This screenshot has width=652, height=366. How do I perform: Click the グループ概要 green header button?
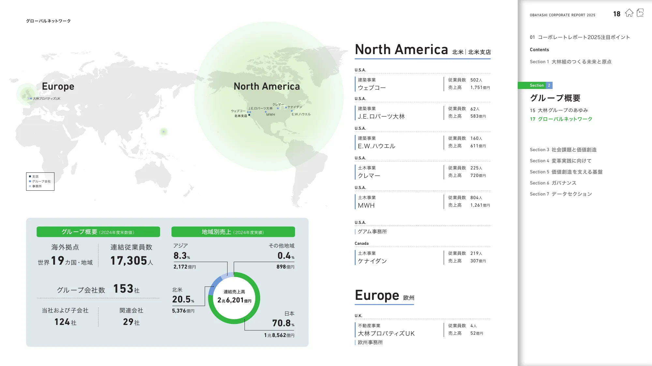tap(98, 232)
